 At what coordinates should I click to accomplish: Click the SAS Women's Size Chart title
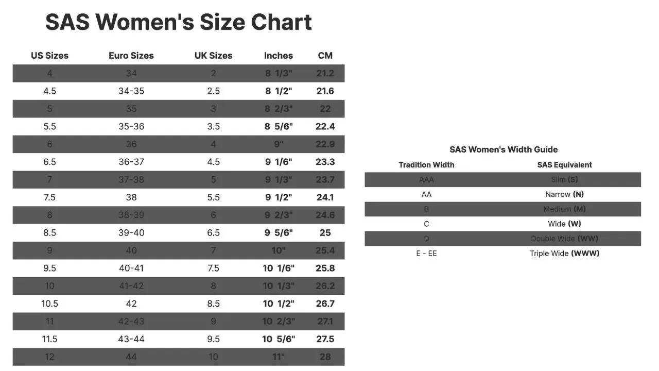(178, 22)
